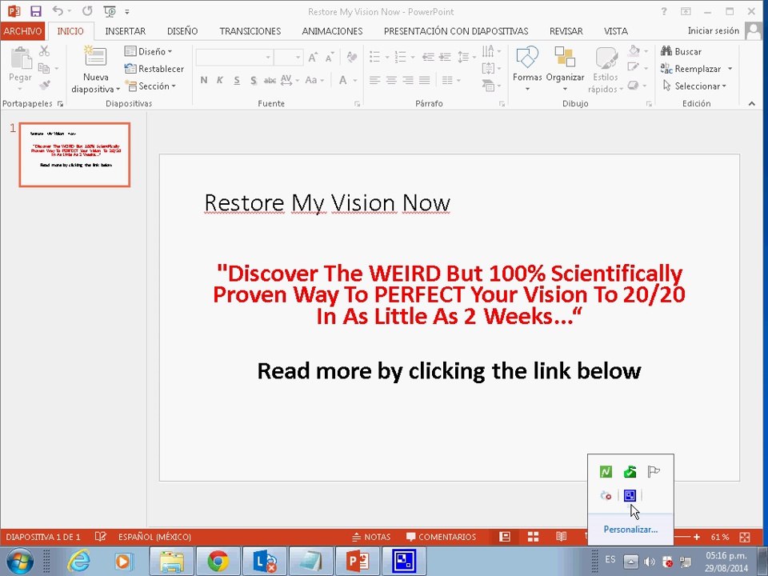This screenshot has width=768, height=576.
Task: Switch to the TRANSICIONES tab
Action: pyautogui.click(x=250, y=31)
